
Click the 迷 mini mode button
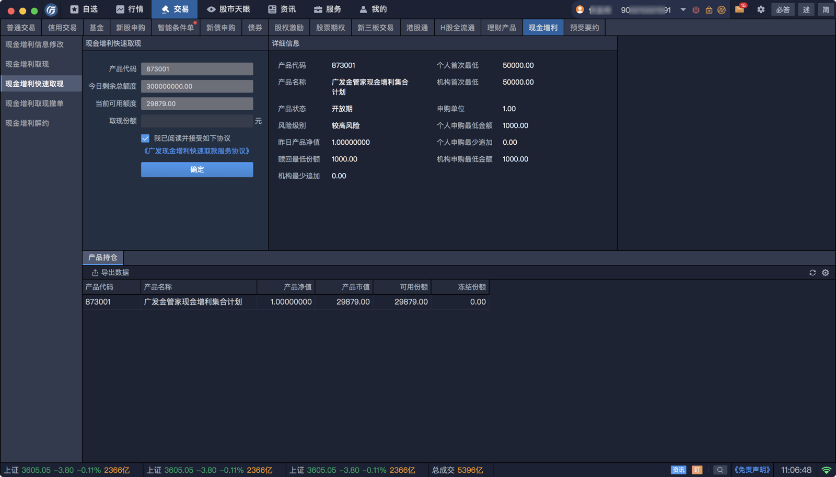point(806,9)
